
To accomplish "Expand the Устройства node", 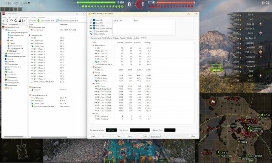I will click(3, 75).
